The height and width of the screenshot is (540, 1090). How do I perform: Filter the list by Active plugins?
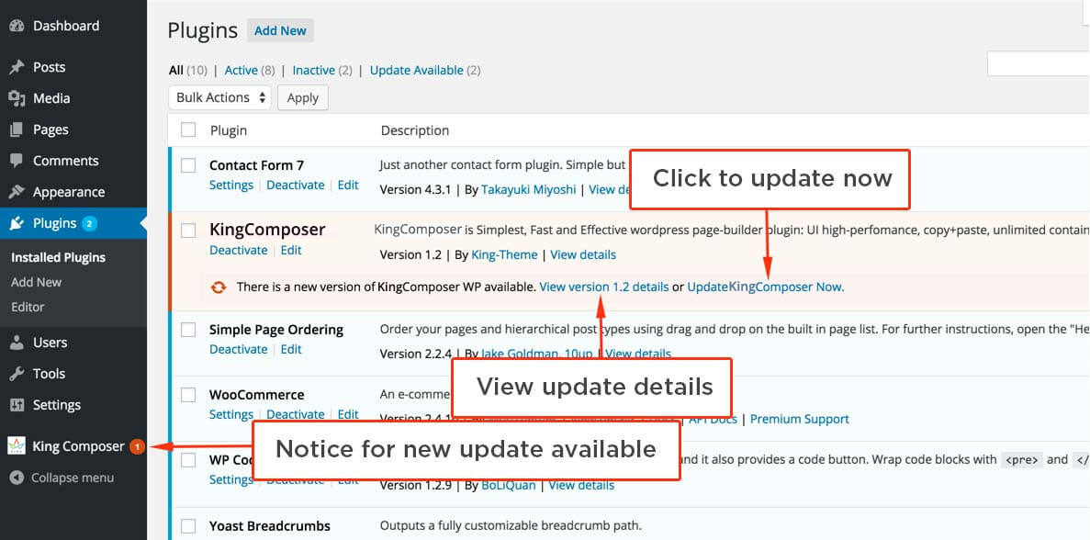(242, 70)
